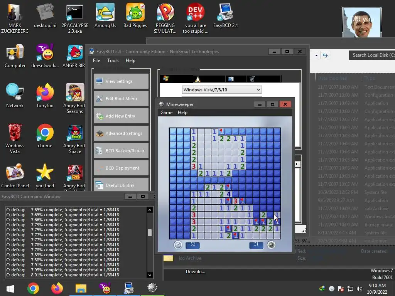Click the Chrome icon in the taskbar
Image resolution: width=395 pixels, height=296 pixels.
[33, 288]
